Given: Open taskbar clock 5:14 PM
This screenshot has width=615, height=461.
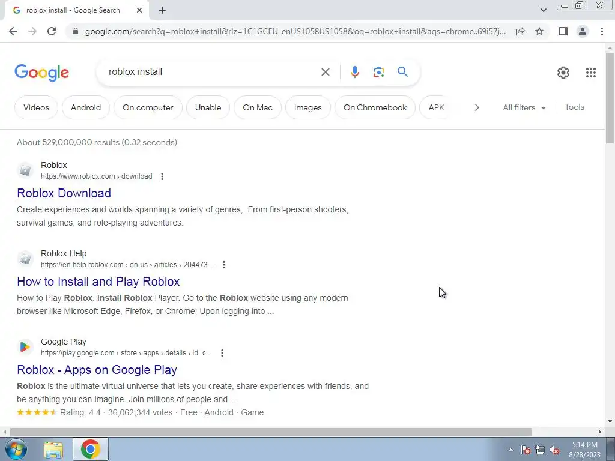Looking at the screenshot, I should point(584,450).
